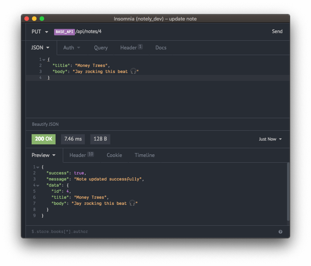Open the JSON body type dropdown
Image resolution: width=311 pixels, height=266 pixels.
(x=40, y=47)
